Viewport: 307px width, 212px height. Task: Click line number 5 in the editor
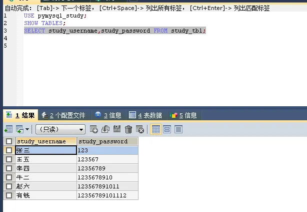[5, 46]
